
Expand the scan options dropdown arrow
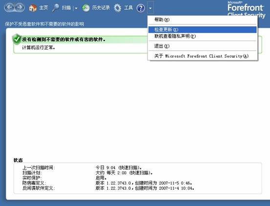tap(76, 8)
